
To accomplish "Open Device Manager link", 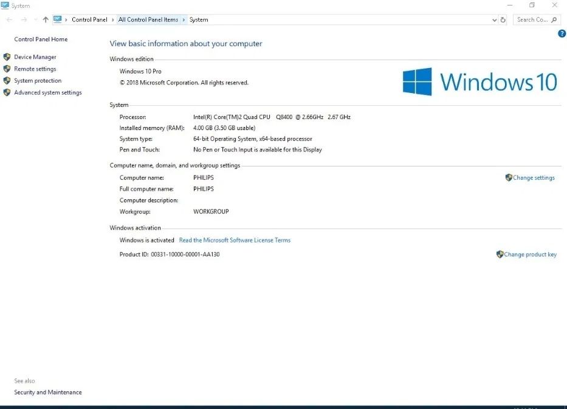I will pyautogui.click(x=35, y=57).
